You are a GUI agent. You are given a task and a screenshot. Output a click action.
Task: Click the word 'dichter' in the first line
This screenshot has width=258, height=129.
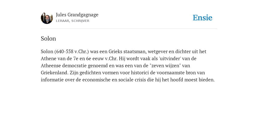click(183, 51)
